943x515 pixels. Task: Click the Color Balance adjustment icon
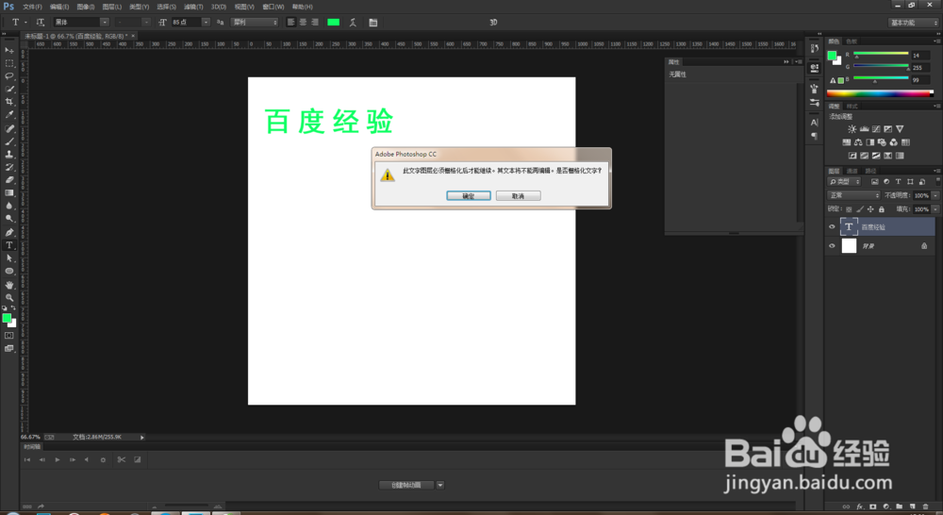[x=858, y=142]
